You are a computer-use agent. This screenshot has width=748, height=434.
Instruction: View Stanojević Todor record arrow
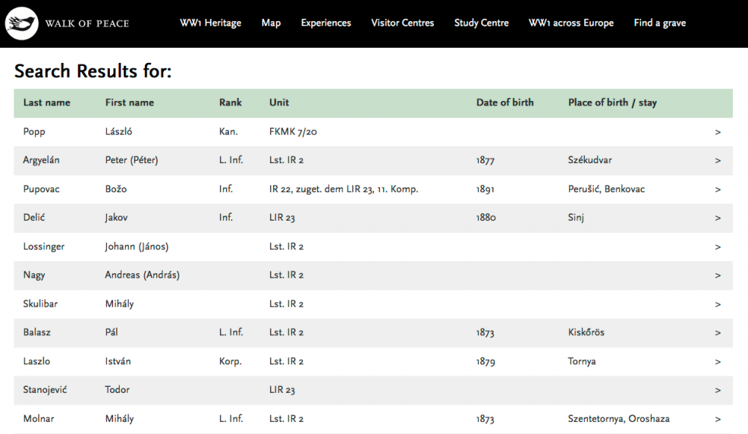[717, 391]
